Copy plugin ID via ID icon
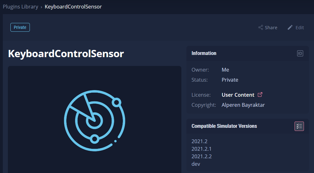 (300, 53)
